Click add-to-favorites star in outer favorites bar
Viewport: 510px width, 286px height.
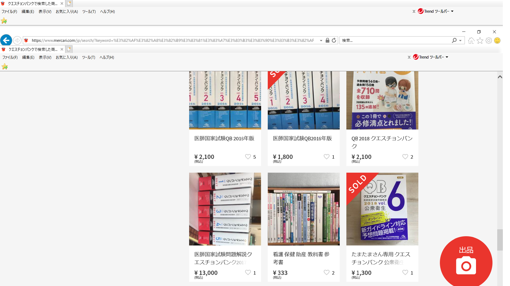(4, 21)
